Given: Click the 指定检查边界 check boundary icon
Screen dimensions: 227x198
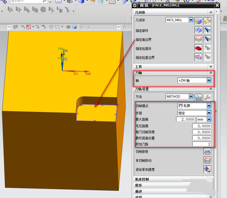Looking at the screenshot, I should 198,57.
